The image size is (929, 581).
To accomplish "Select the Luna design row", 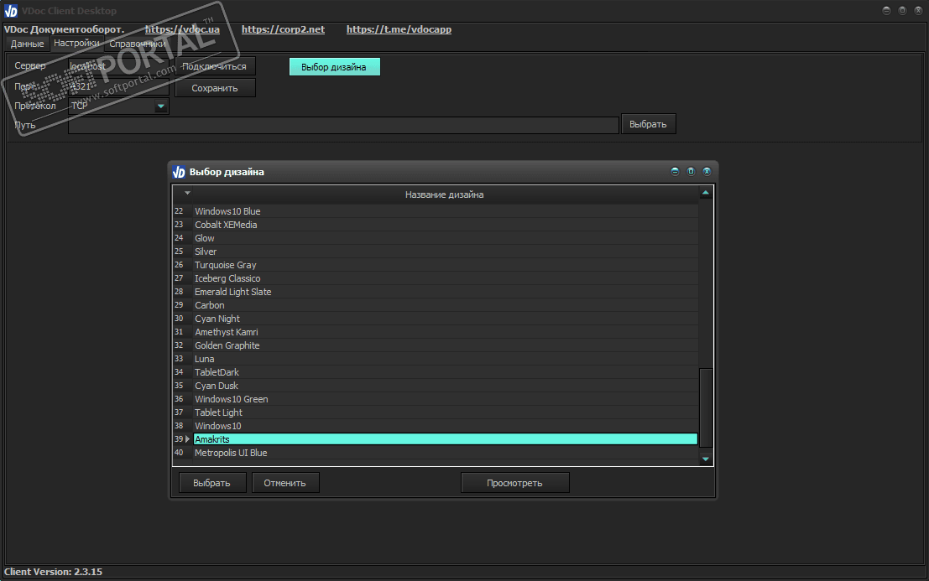I will tap(436, 359).
